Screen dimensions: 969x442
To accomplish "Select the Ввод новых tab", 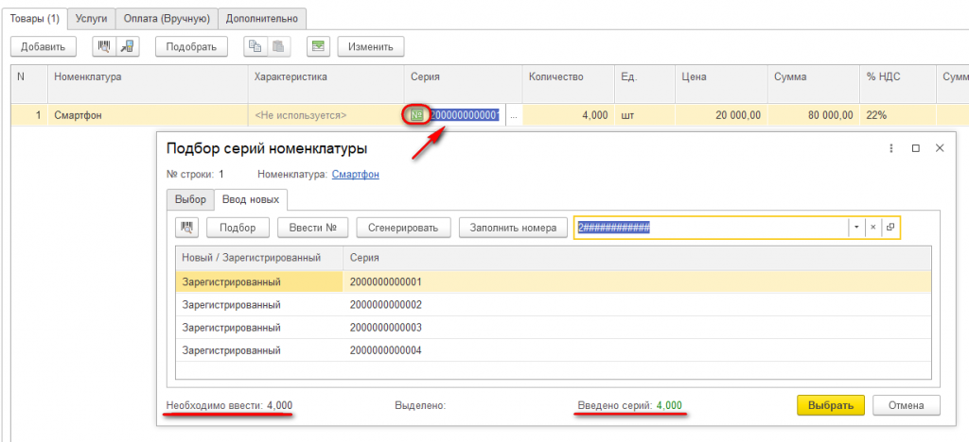I will (x=252, y=199).
